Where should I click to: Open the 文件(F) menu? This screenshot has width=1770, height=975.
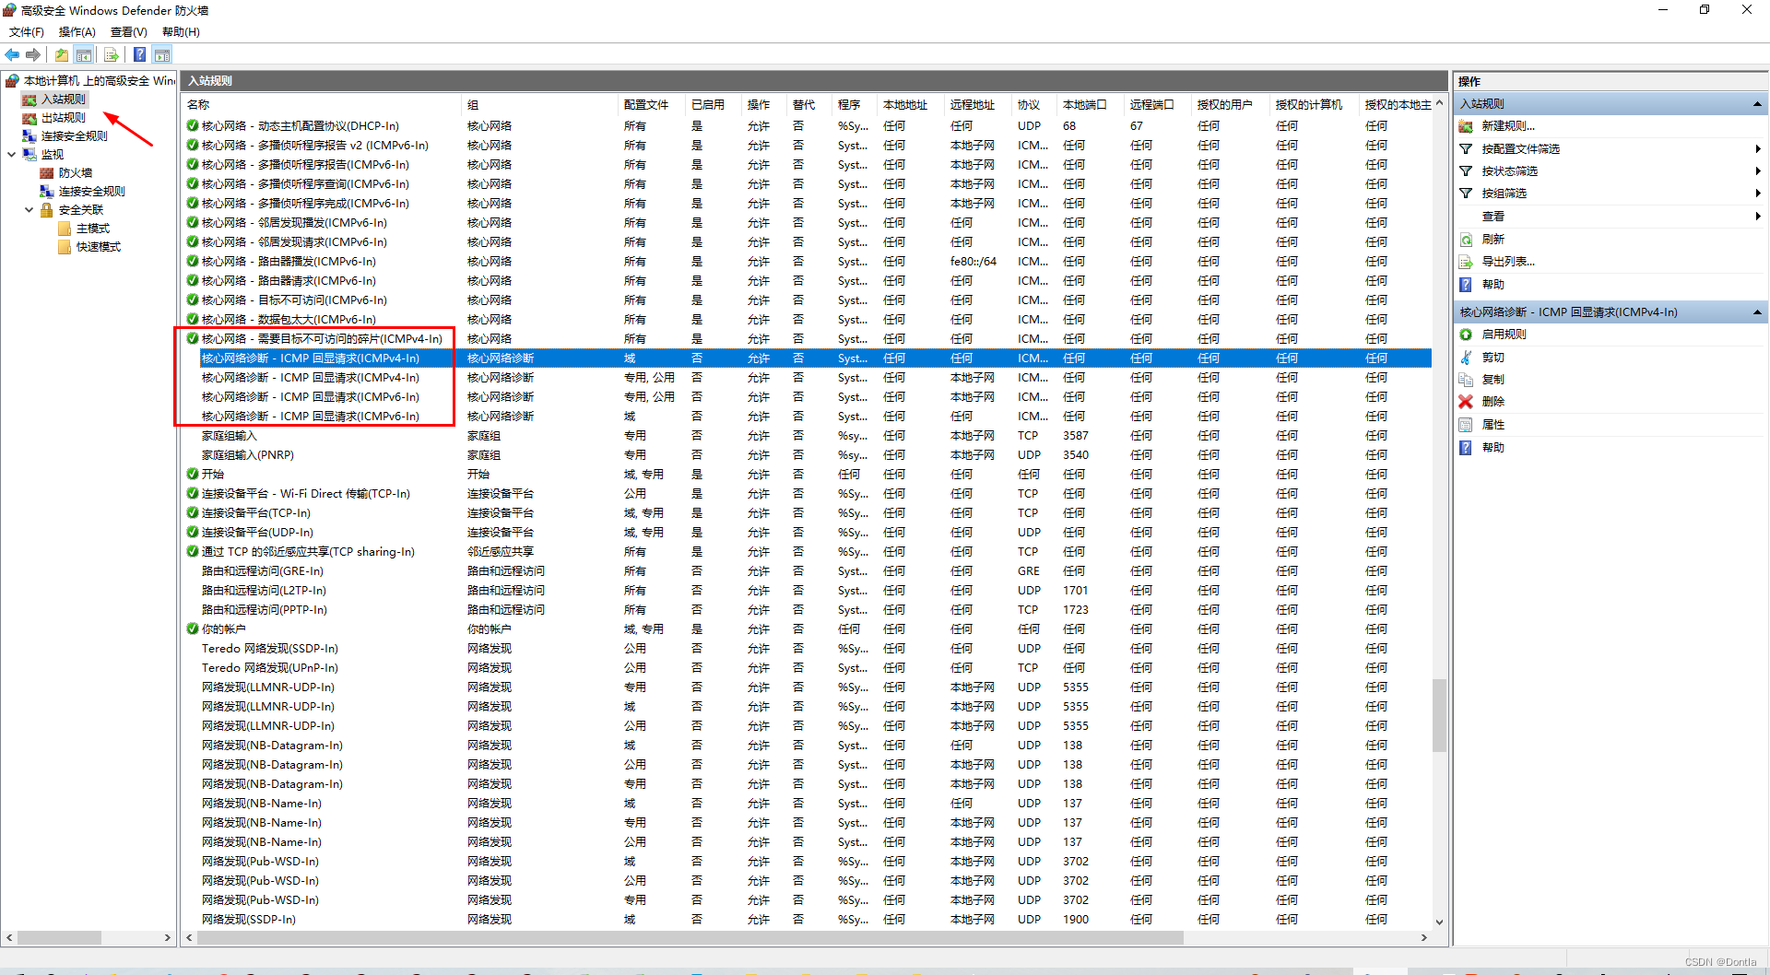tap(27, 32)
